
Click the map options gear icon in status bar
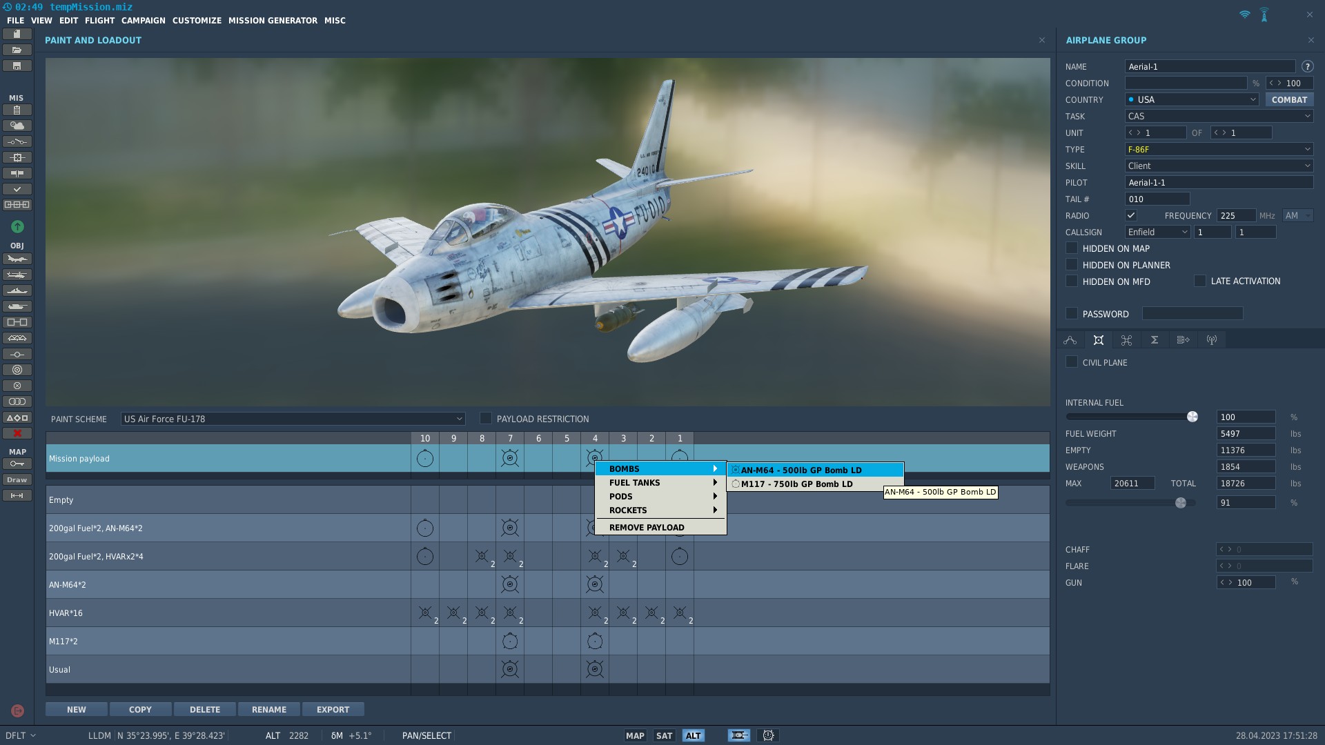[768, 735]
